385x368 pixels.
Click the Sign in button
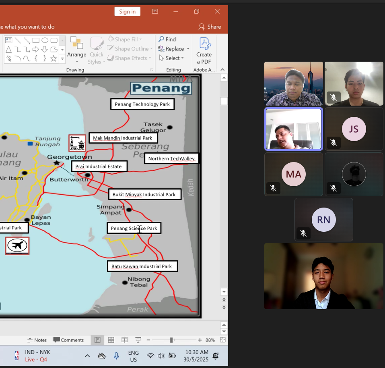pyautogui.click(x=128, y=12)
